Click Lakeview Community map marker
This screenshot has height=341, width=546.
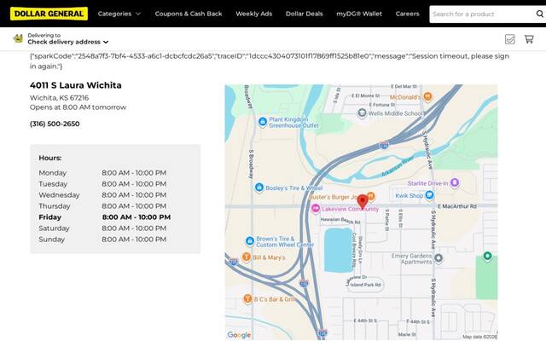pyautogui.click(x=316, y=208)
